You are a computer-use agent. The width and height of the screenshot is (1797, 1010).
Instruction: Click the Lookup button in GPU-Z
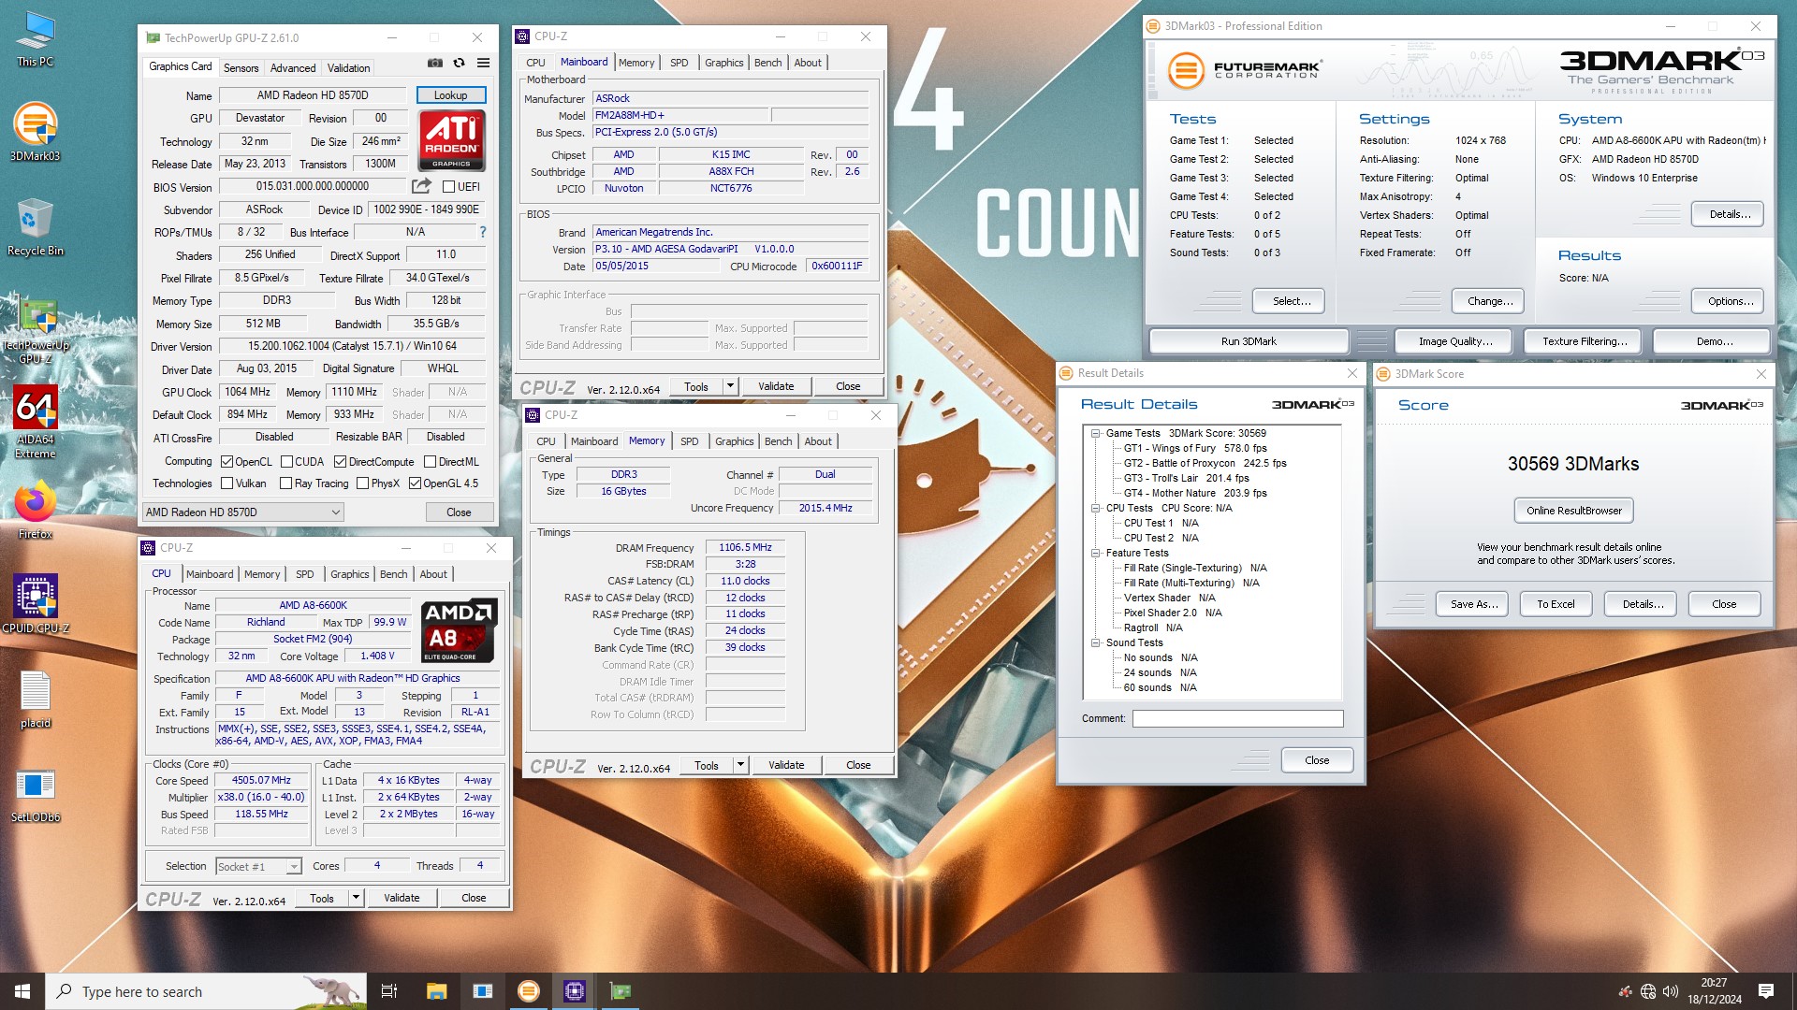(x=450, y=95)
